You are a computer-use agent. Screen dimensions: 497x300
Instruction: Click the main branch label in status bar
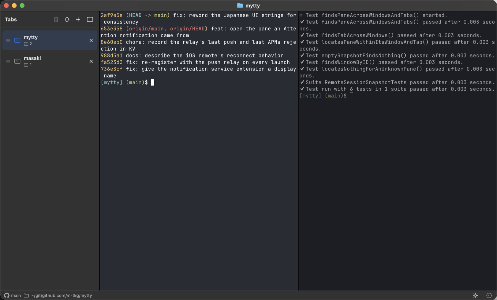pyautogui.click(x=16, y=295)
